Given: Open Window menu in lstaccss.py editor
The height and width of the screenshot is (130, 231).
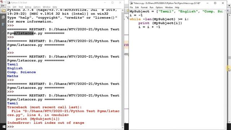Looking at the screenshot, I should [x=169, y=7].
